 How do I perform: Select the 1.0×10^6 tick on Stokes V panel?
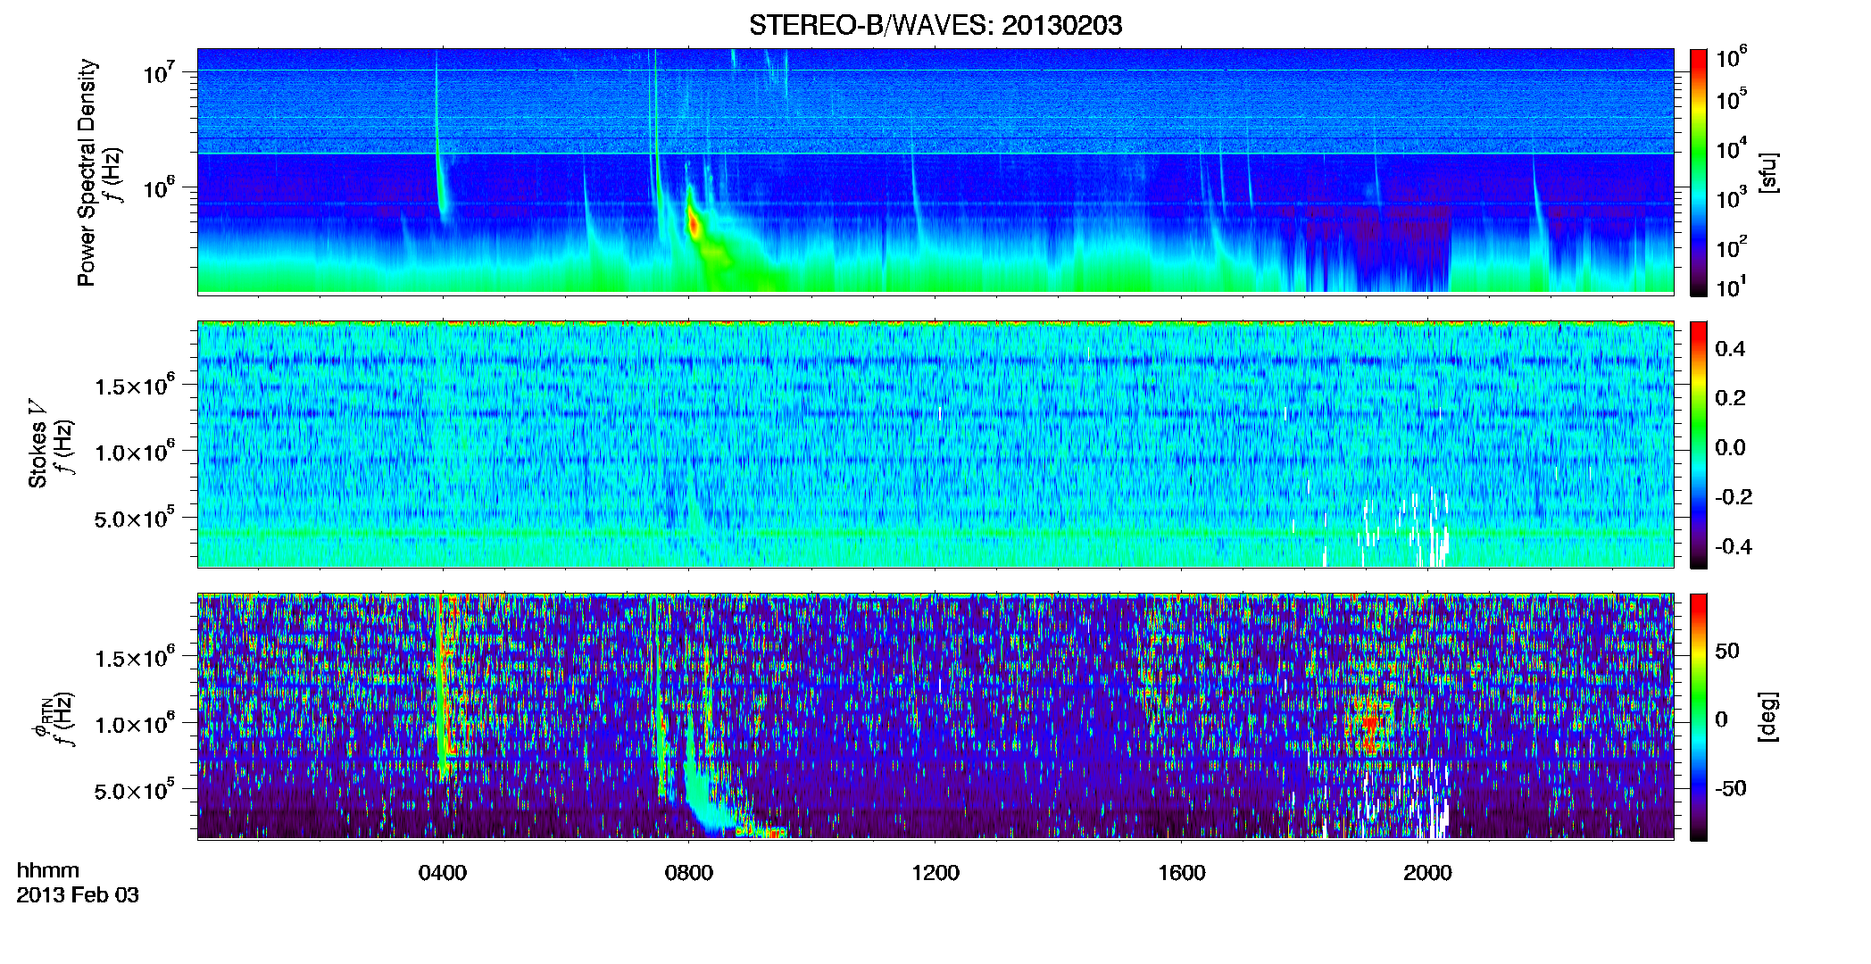coord(135,452)
